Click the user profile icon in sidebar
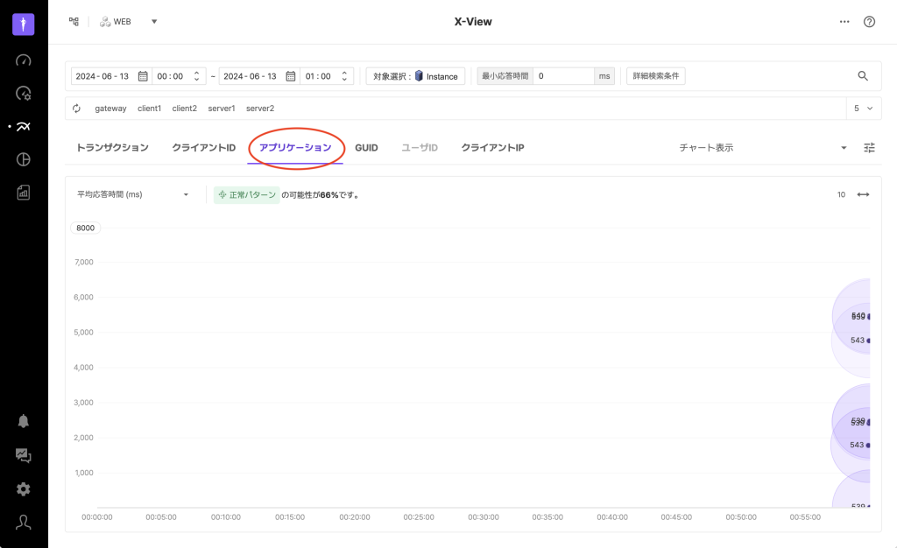 (x=24, y=523)
